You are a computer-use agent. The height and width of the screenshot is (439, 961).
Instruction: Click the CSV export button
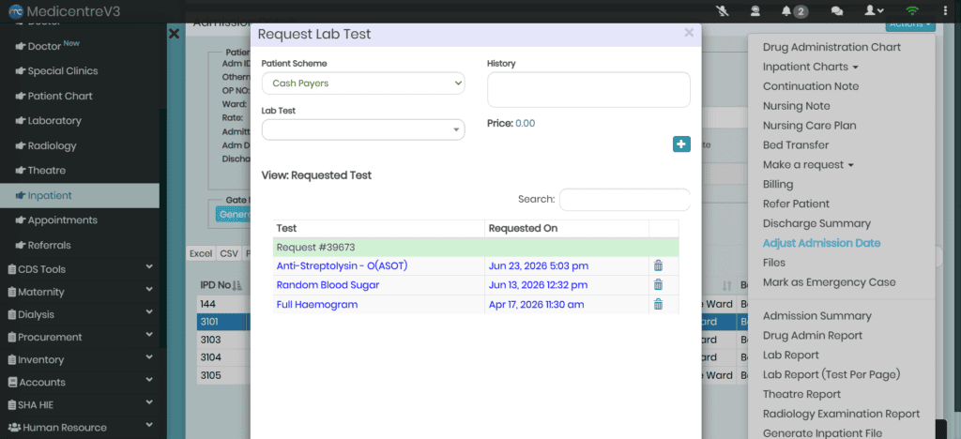click(229, 253)
